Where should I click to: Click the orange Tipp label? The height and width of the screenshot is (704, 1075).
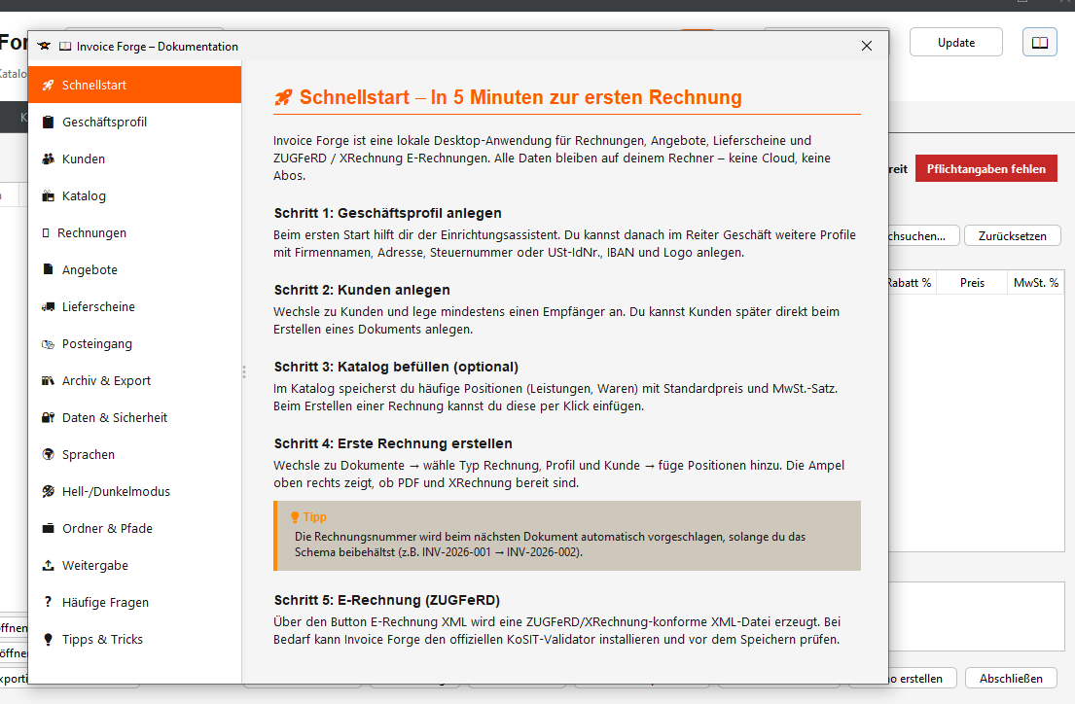pos(314,517)
